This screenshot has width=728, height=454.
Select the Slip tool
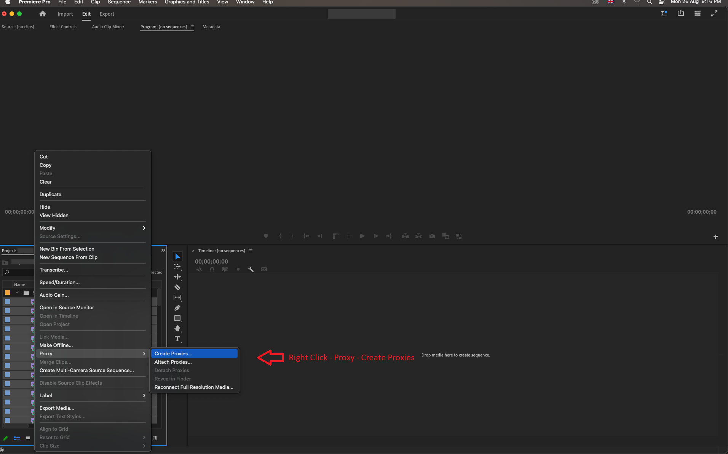(x=177, y=297)
